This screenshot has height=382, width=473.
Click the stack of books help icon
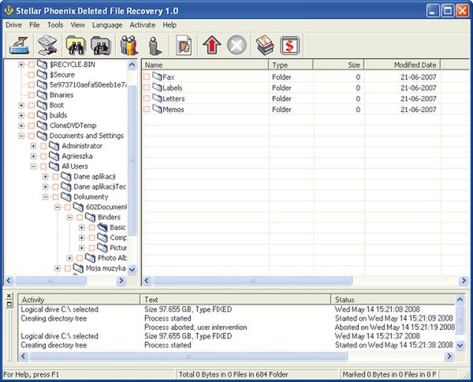[265, 45]
